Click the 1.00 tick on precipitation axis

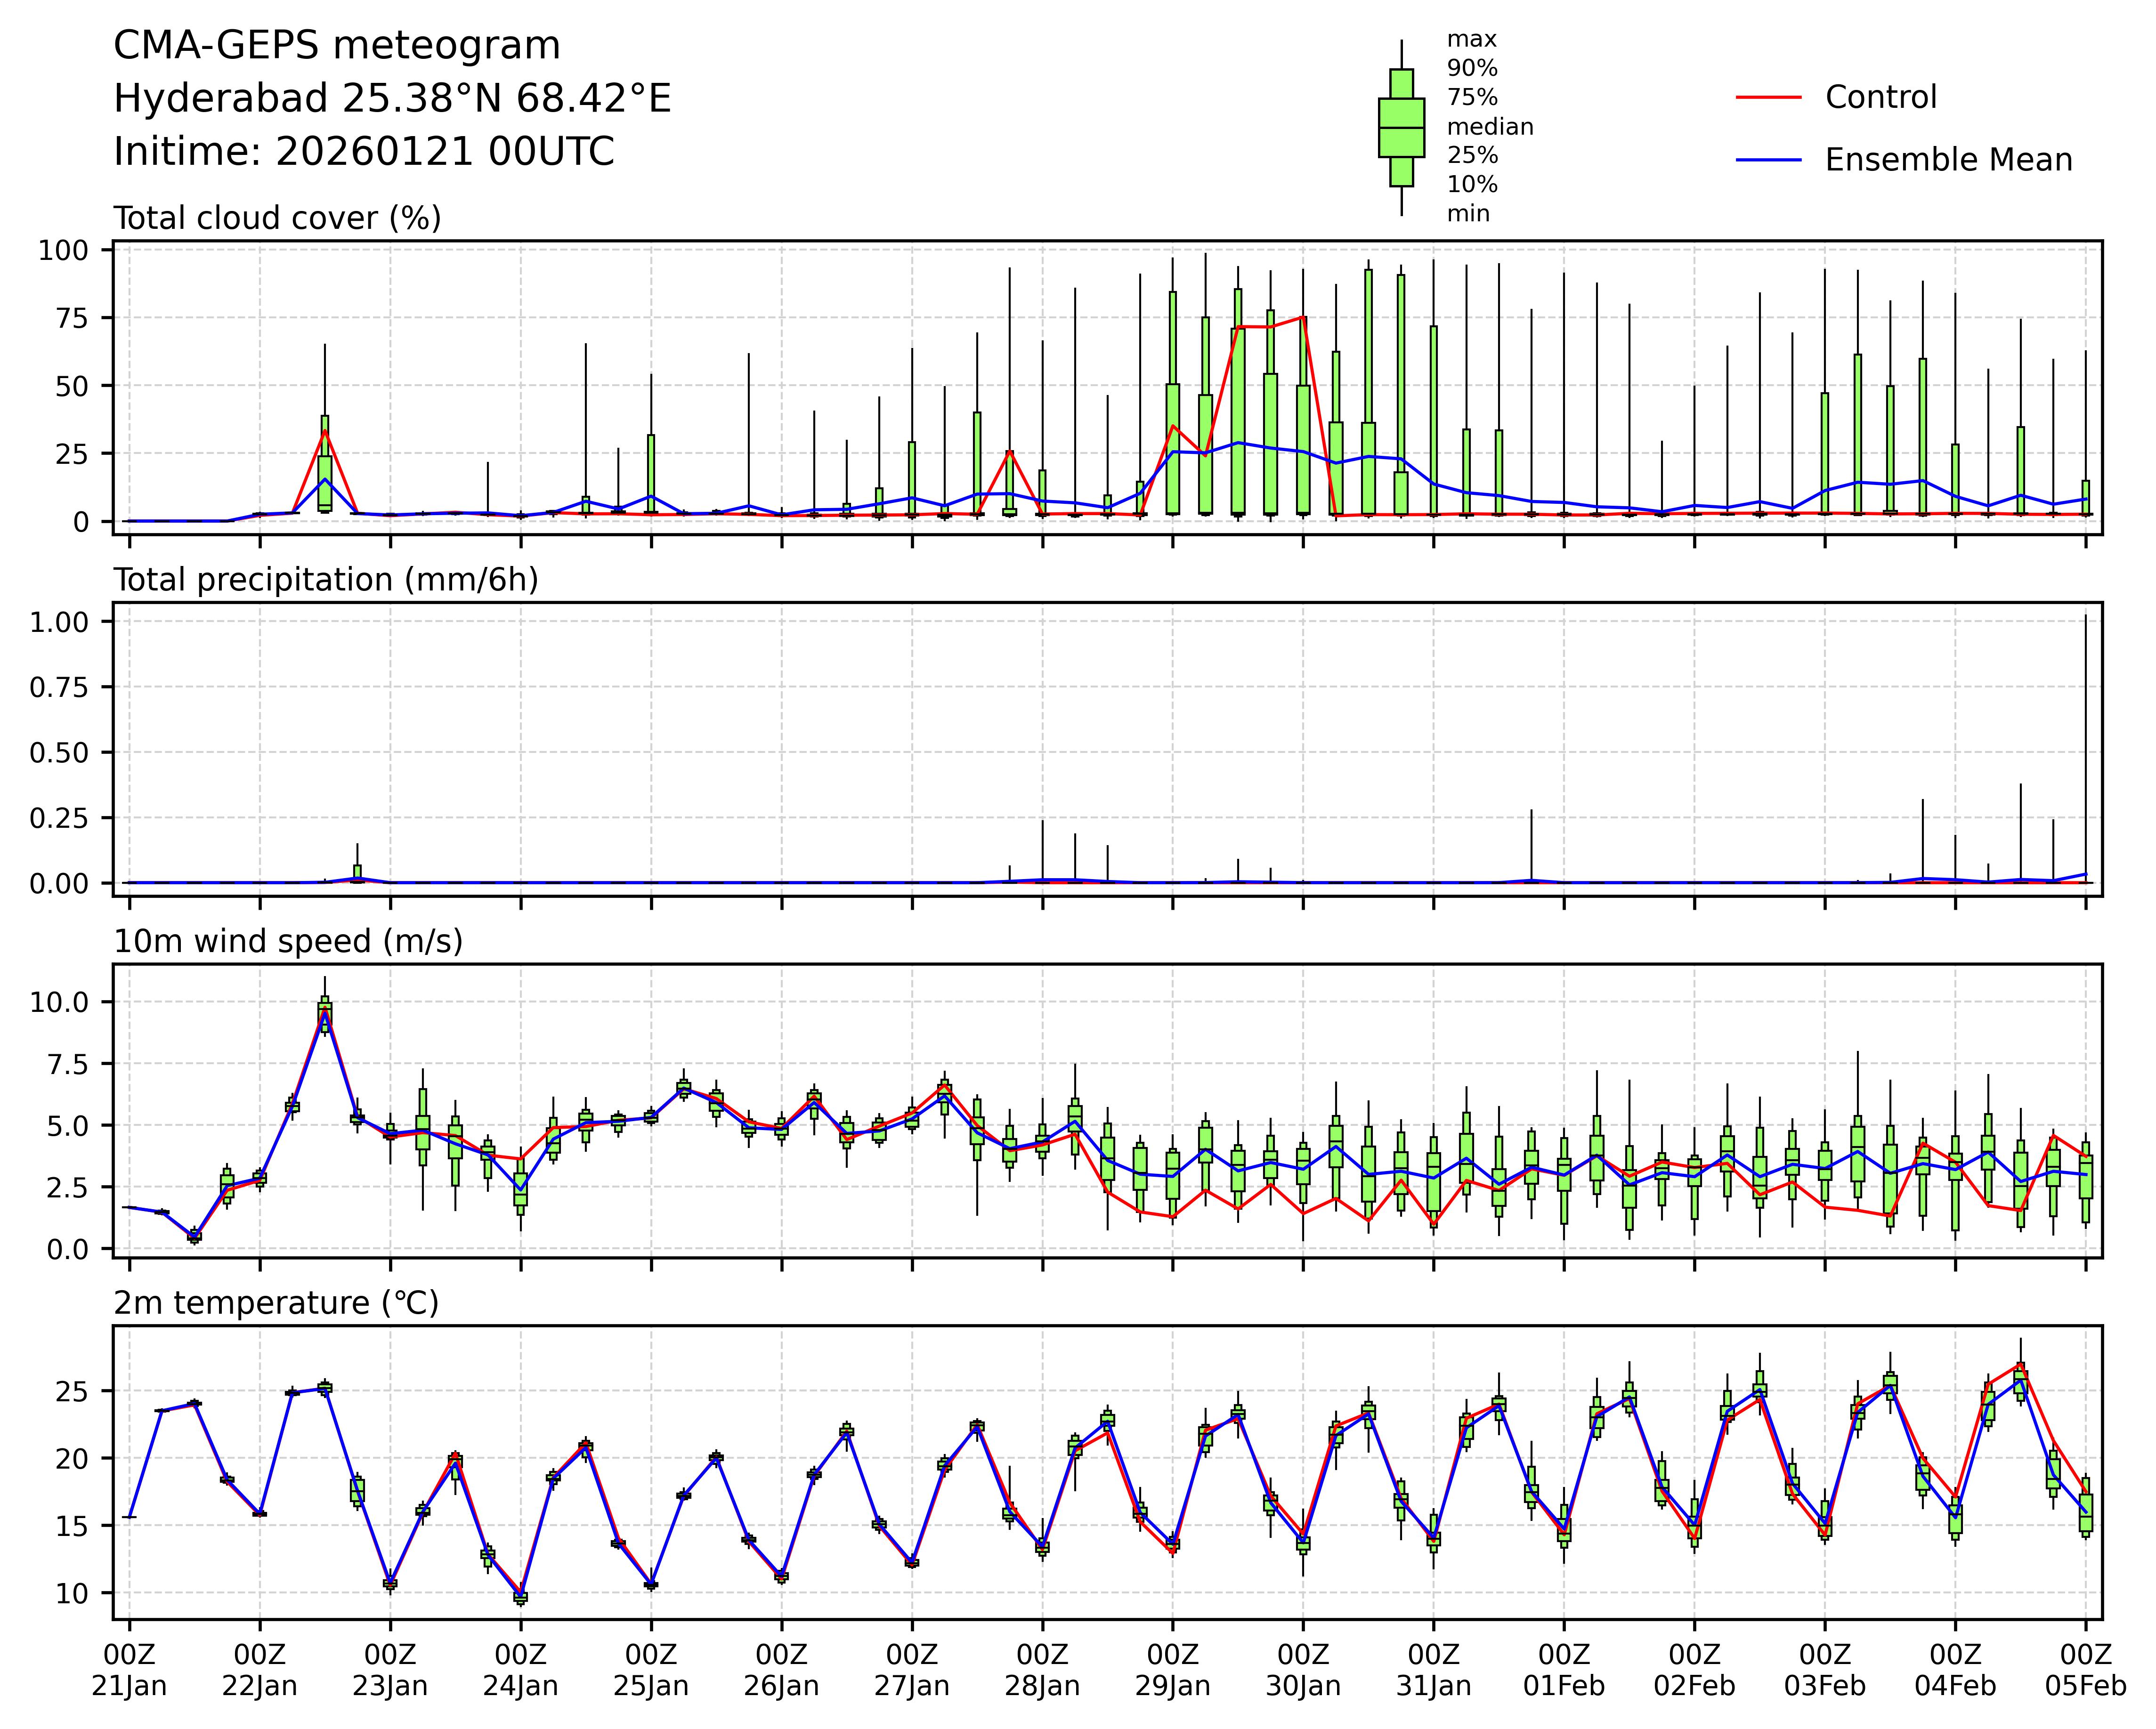coord(59,622)
